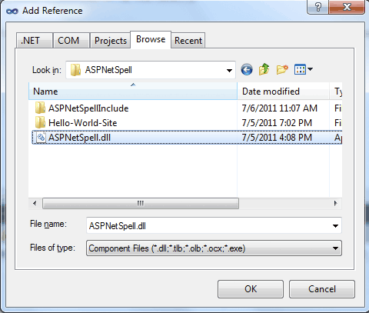The width and height of the screenshot is (369, 313).
Task: Click the Hello-World-Site folder icon
Action: tap(40, 122)
